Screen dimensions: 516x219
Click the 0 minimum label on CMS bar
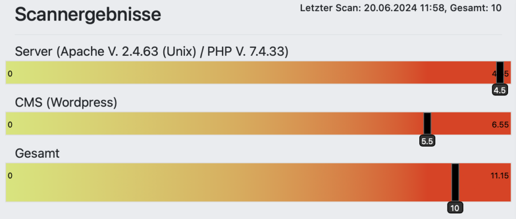(10, 125)
